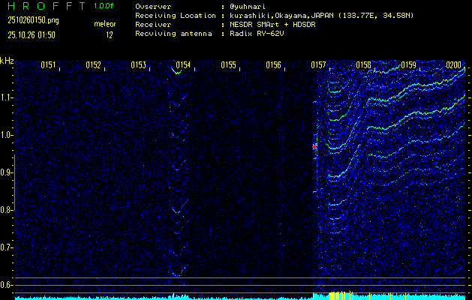Select the 0159 time label
The image size is (472, 300).
coord(408,65)
